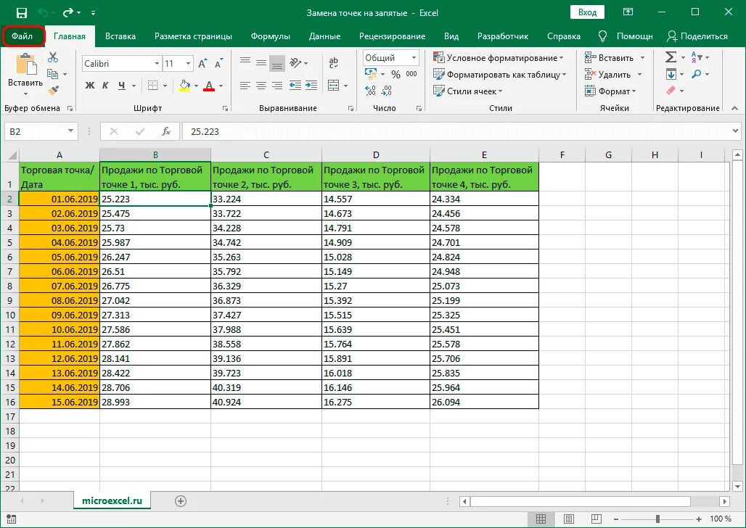Increase font size with larger A icon
The image size is (746, 528).
click(x=202, y=64)
